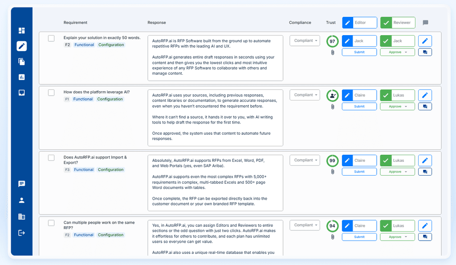
Task: Switch to the Reviewer header button
Action: pyautogui.click(x=397, y=22)
